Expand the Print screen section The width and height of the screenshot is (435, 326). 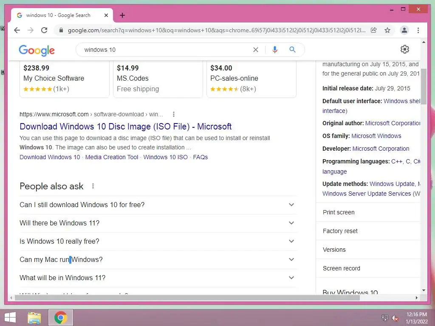368,212
